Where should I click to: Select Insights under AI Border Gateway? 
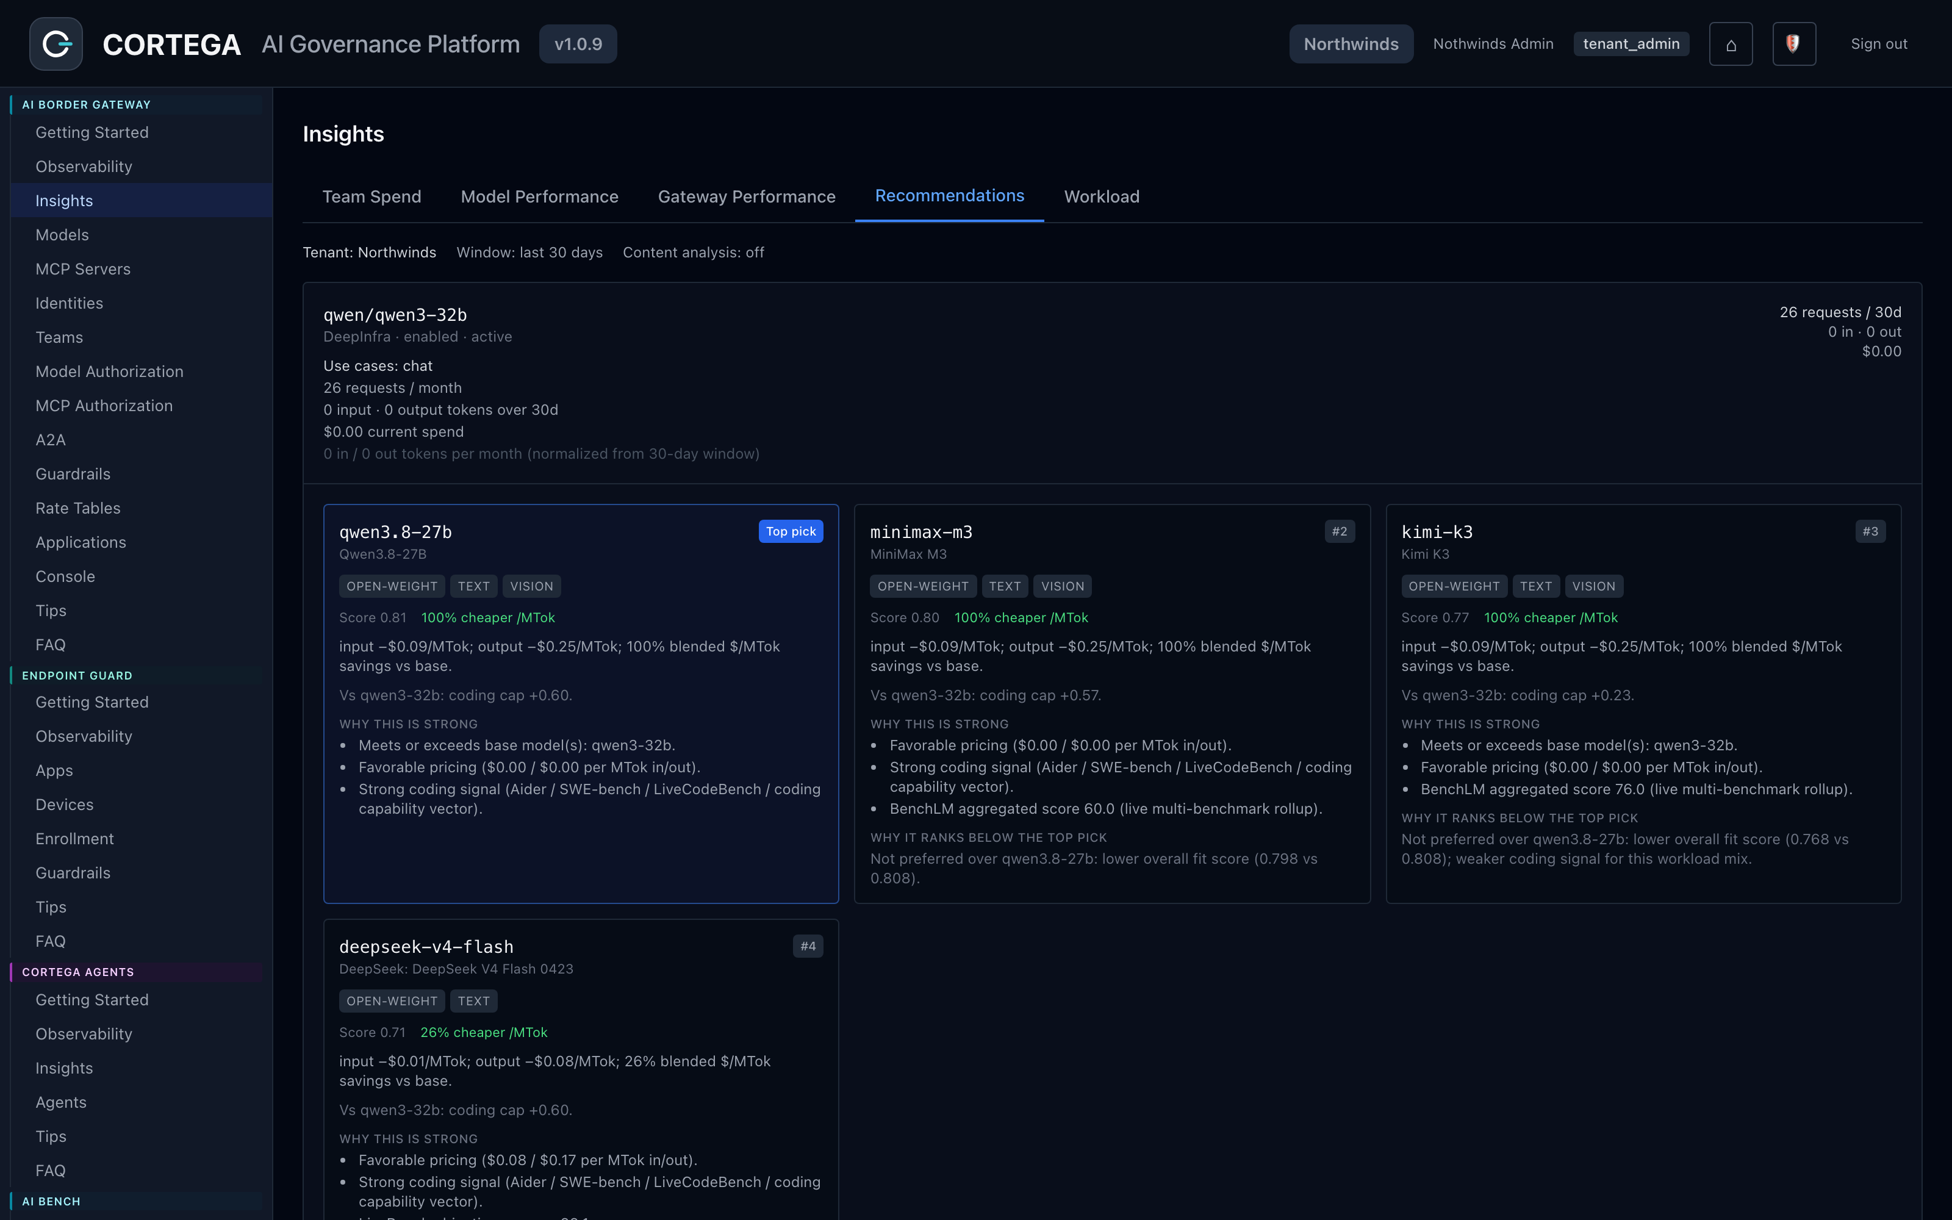[141, 201]
